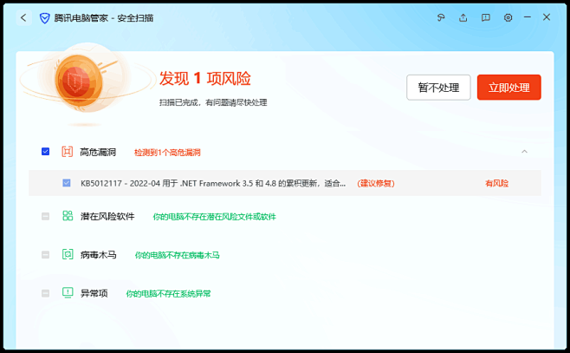Viewport: 570px width, 353px height.
Task: Click the 异常项 monitor icon
Action: pos(68,293)
